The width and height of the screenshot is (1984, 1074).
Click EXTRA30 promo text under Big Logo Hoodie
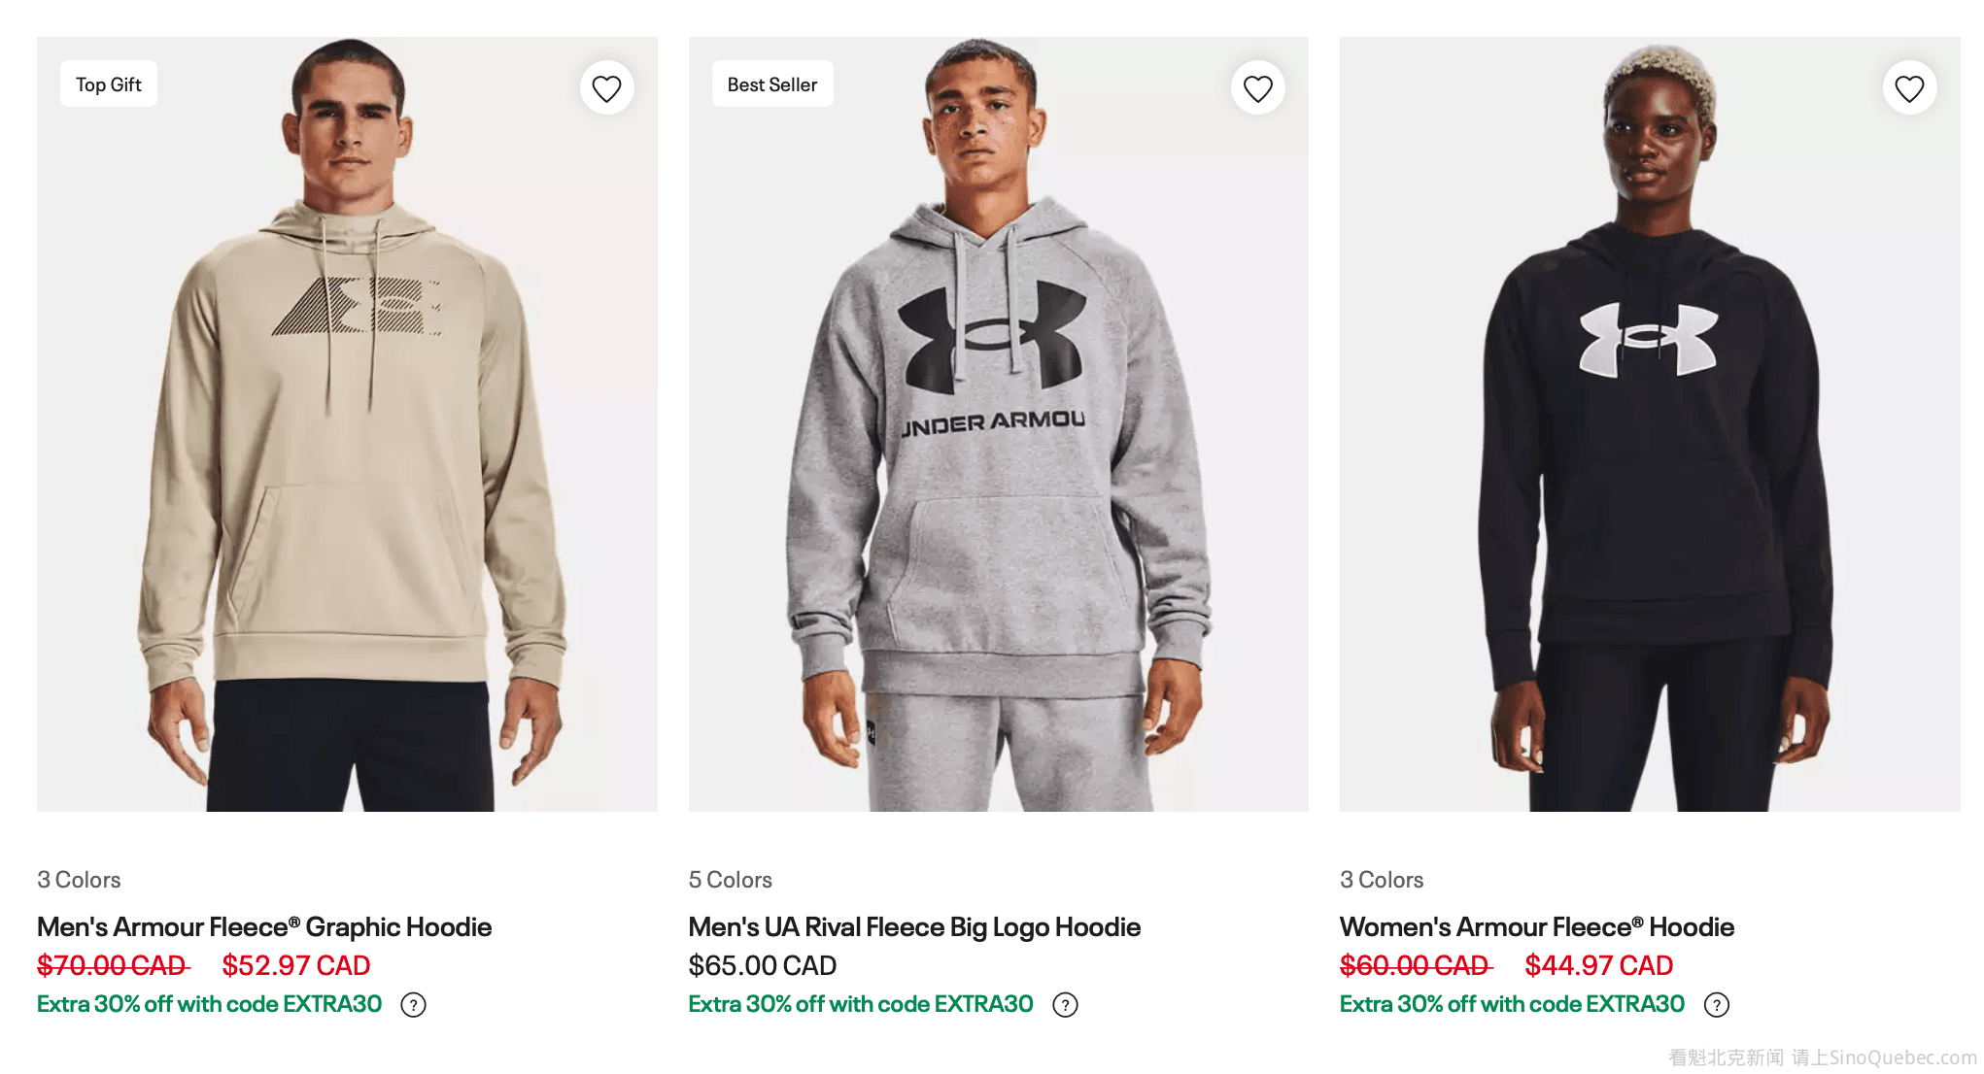point(860,1004)
